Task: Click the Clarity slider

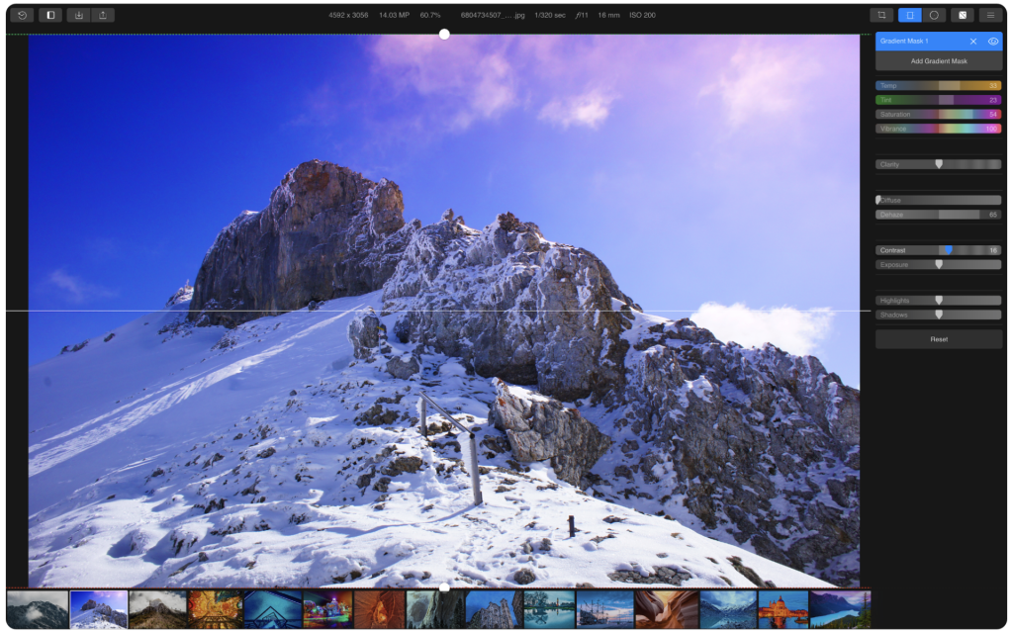Action: (x=939, y=164)
